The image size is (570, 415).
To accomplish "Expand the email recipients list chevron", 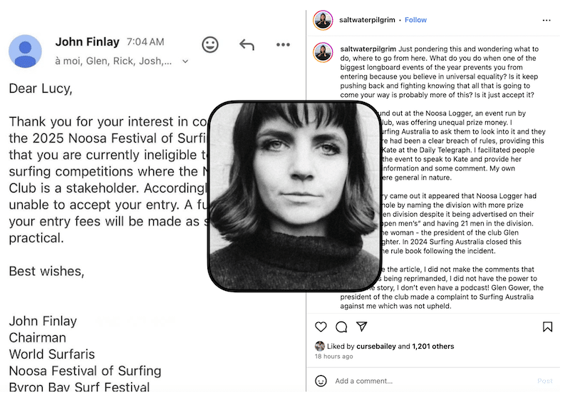I will click(185, 61).
